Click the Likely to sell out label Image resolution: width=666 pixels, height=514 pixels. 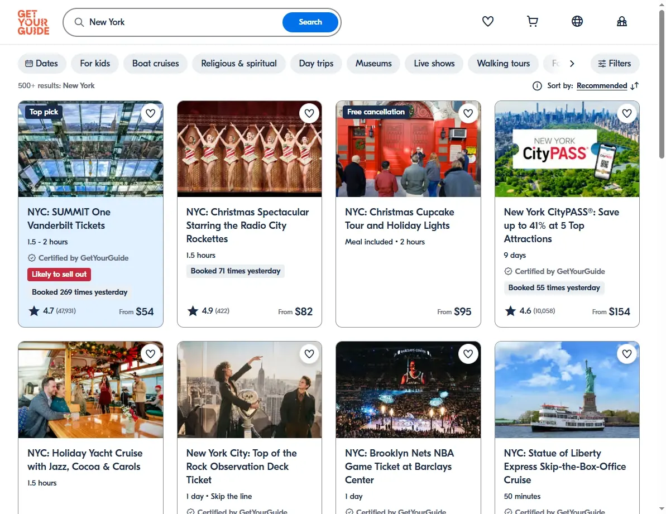59,274
